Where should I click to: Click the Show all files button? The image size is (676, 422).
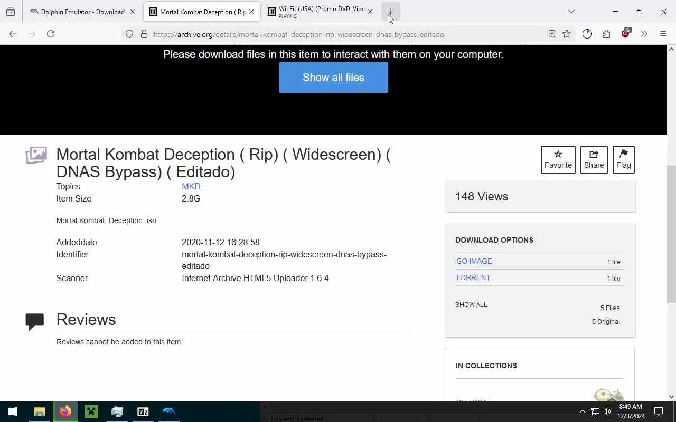[333, 78]
